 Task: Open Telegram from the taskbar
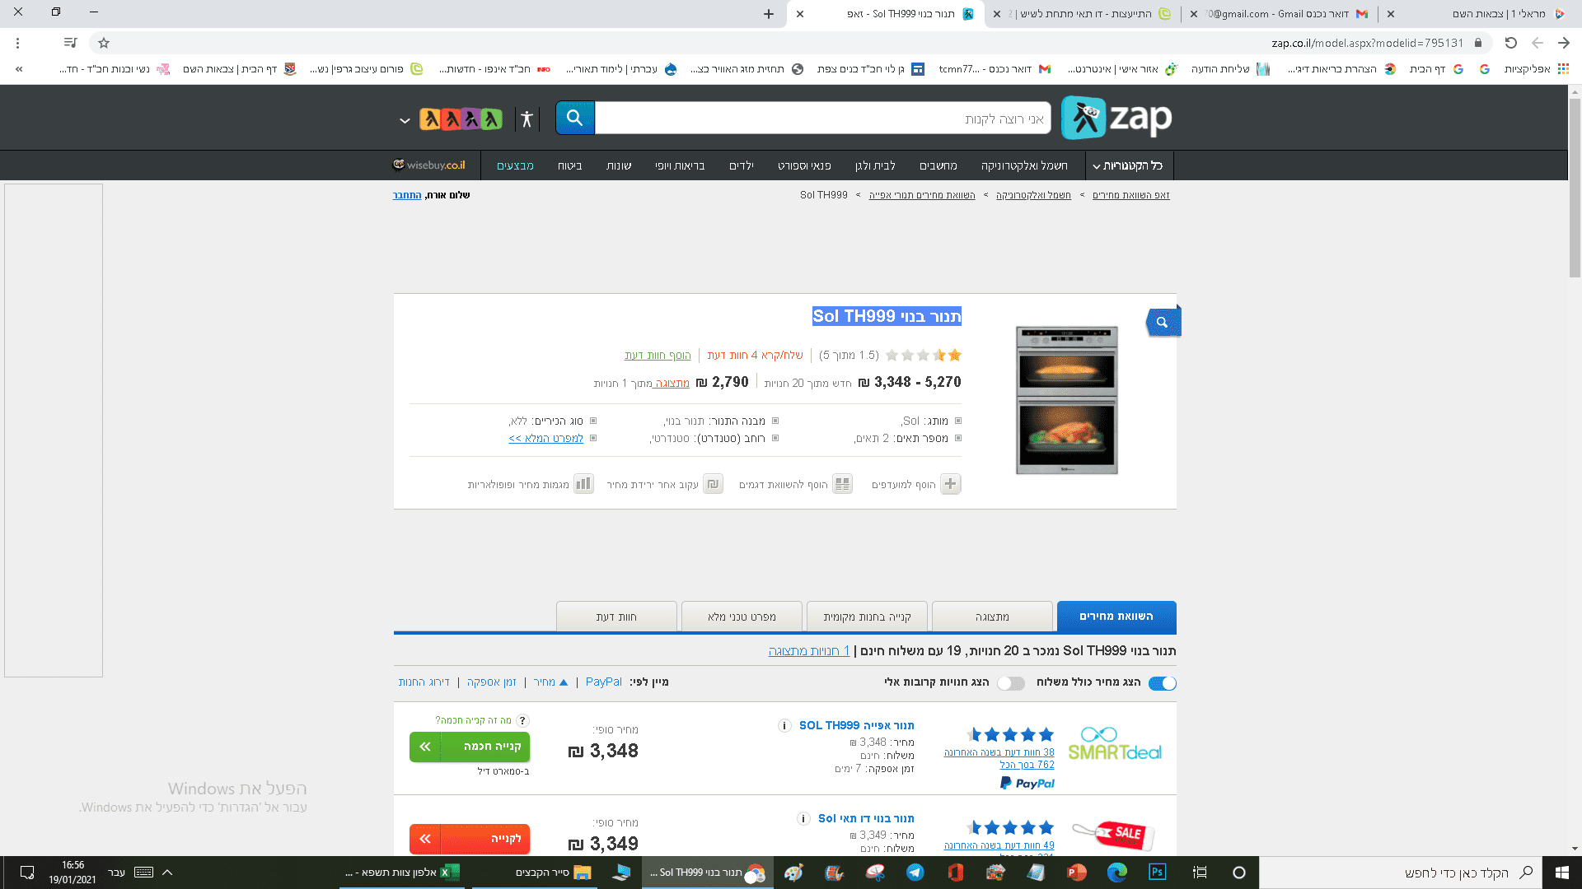[x=915, y=873]
